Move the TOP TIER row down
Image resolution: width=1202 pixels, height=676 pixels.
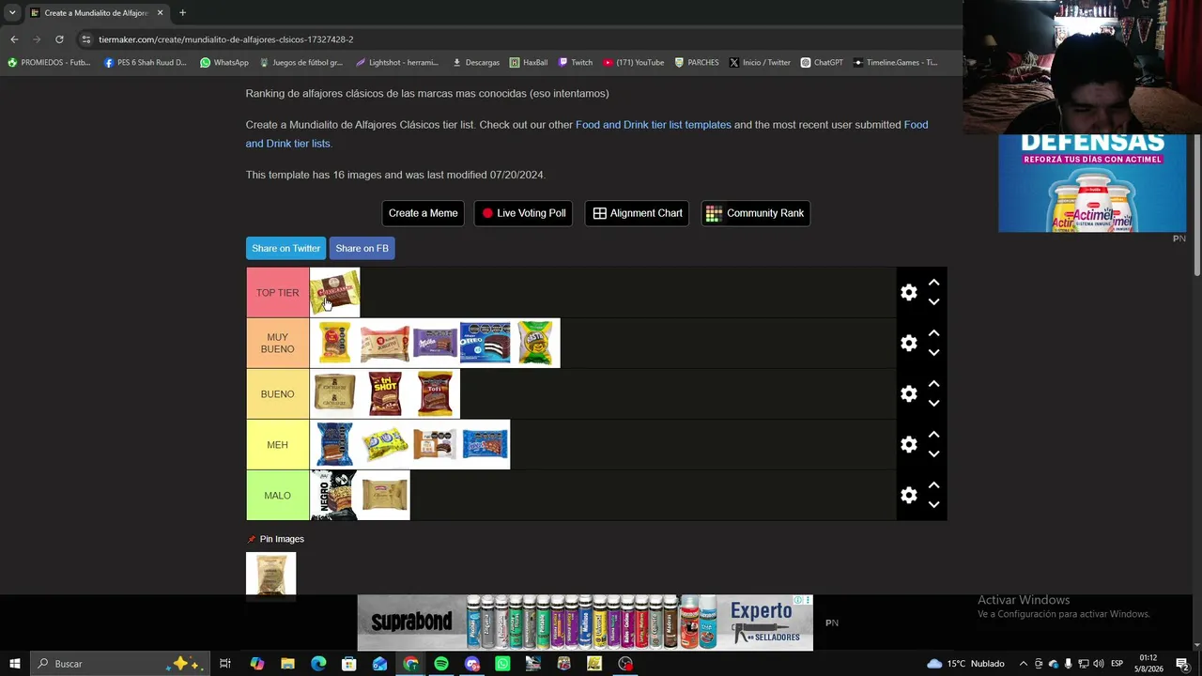(x=933, y=302)
